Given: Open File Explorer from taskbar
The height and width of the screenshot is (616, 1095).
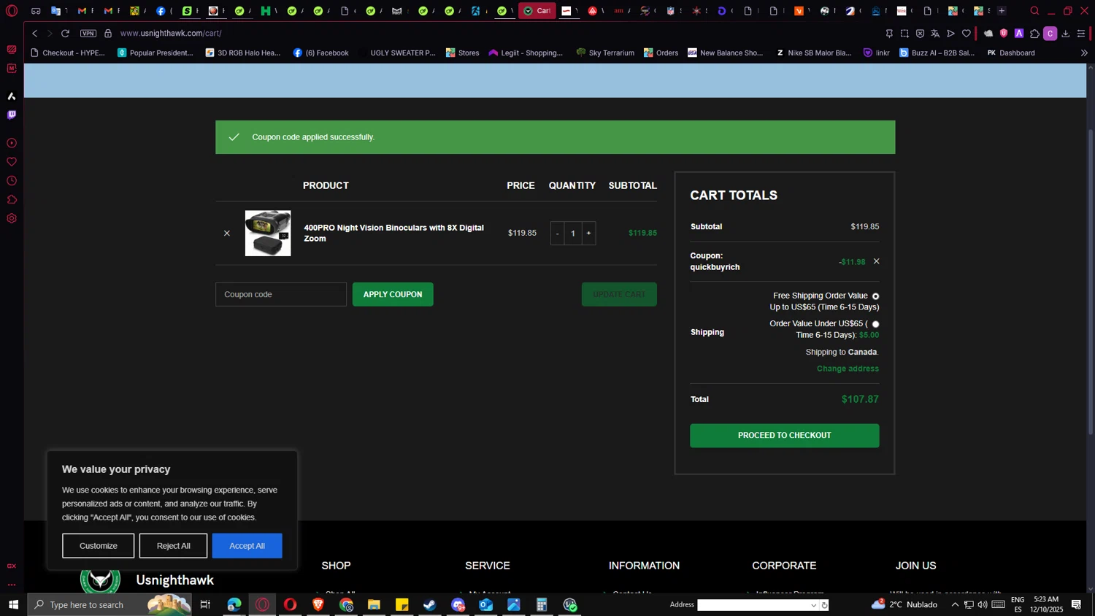Looking at the screenshot, I should point(374,605).
